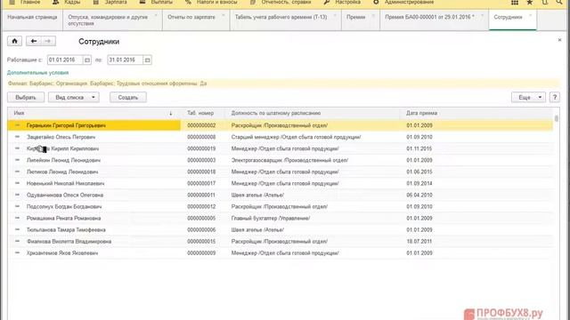
Task: Click the row icon beside Лютиков Леонид Леонидович
Action: (x=17, y=172)
